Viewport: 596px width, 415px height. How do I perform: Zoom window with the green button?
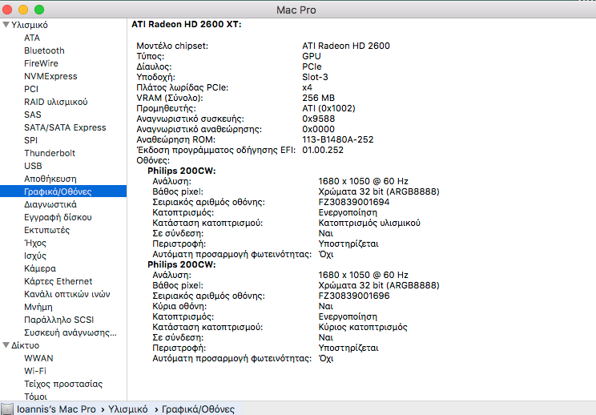(39, 10)
